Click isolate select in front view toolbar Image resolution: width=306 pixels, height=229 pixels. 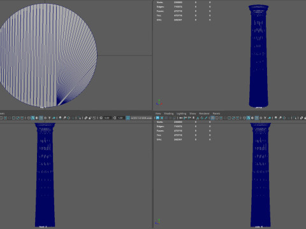click(79, 118)
